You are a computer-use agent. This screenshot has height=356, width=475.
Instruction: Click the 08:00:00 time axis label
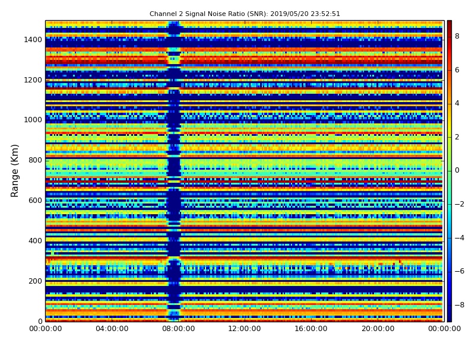[179, 329]
